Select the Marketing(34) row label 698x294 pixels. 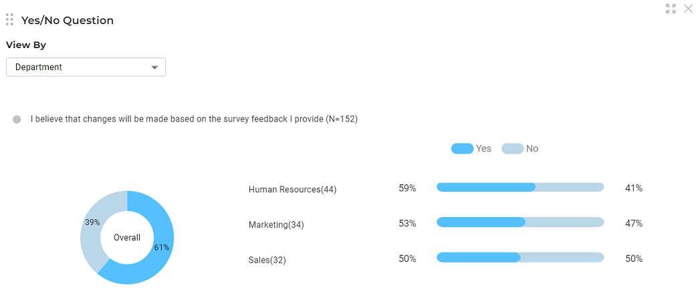click(276, 225)
